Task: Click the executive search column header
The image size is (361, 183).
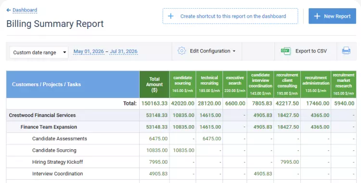Action: click(x=235, y=84)
